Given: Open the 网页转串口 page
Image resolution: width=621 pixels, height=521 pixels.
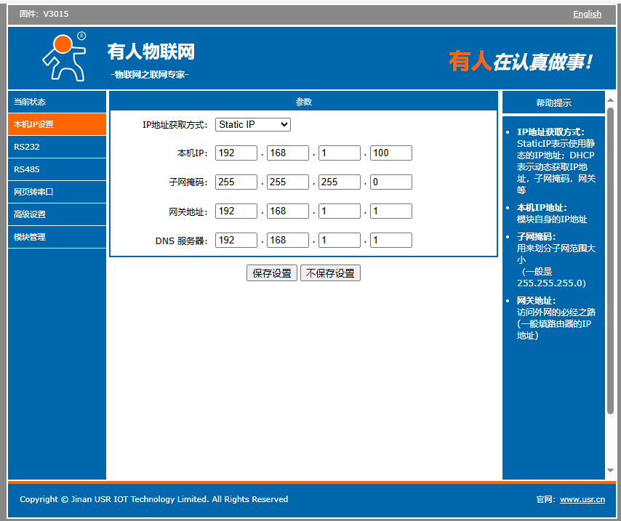Looking at the screenshot, I should pyautogui.click(x=57, y=192).
